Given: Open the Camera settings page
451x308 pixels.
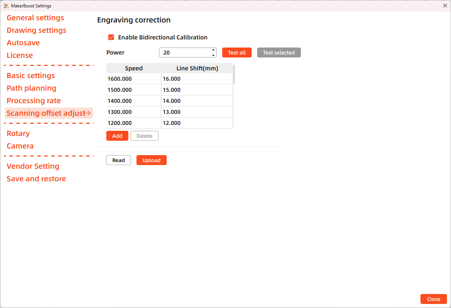Looking at the screenshot, I should coord(20,146).
